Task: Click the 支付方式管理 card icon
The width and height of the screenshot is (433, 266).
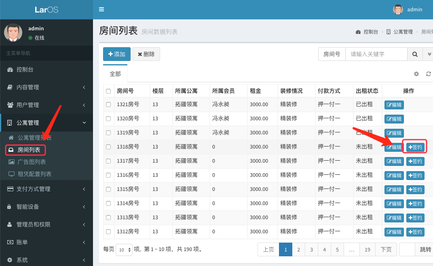Action: pos(10,189)
